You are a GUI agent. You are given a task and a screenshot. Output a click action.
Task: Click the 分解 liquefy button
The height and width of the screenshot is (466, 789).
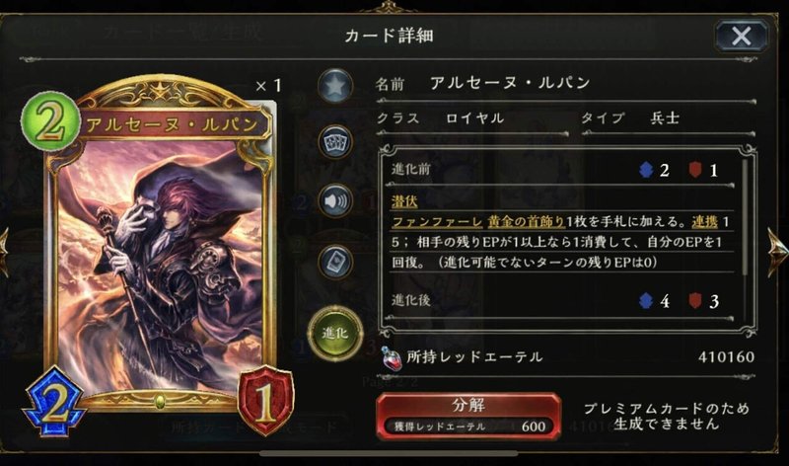point(468,416)
